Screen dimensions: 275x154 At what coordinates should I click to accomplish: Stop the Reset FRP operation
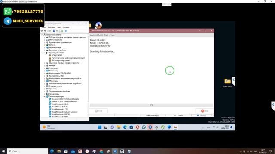[x=205, y=111]
